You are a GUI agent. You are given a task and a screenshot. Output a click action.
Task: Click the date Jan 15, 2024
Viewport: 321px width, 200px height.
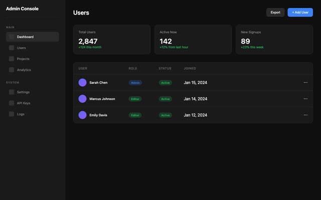[195, 82]
